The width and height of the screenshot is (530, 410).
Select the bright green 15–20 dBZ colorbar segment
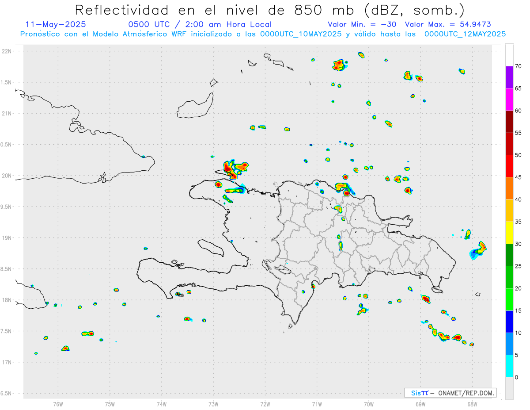tap(510, 299)
